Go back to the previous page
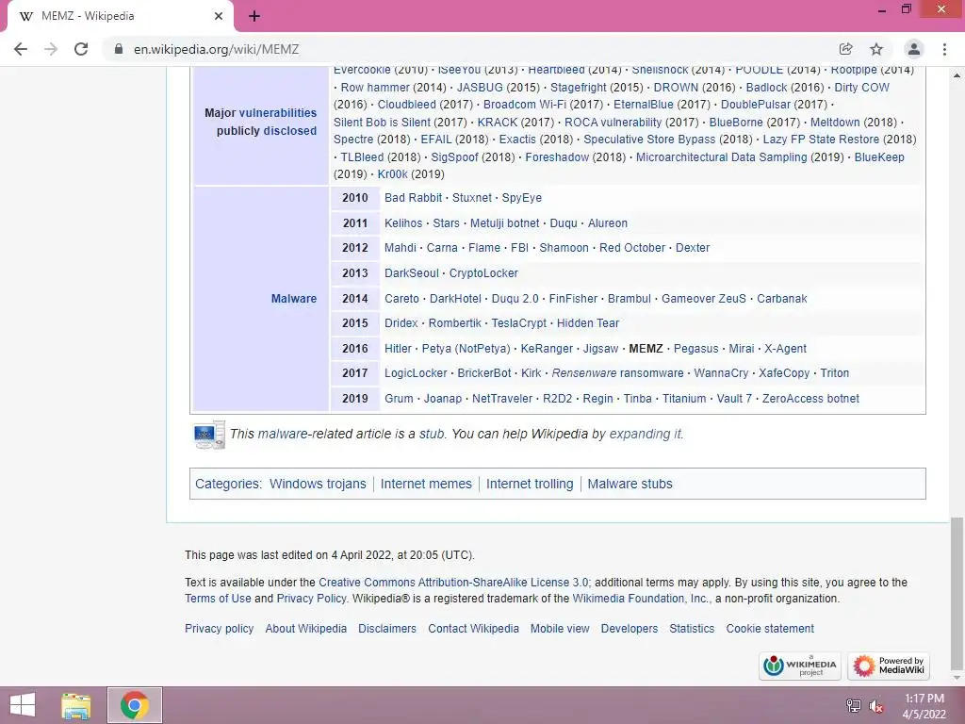 coord(21,49)
